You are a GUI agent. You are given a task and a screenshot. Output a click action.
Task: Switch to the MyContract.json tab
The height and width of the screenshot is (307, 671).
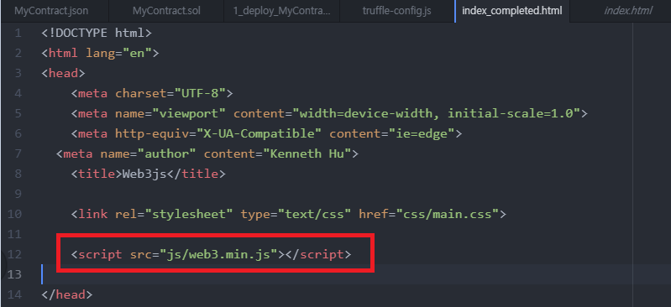click(x=51, y=11)
